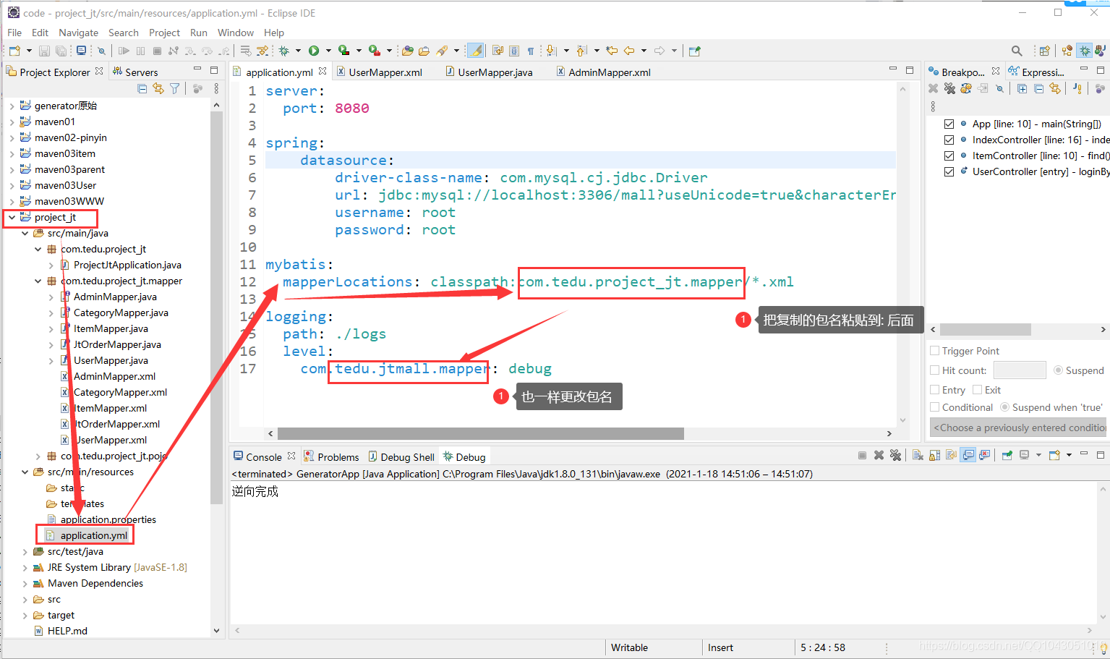Open the File menu
The image size is (1110, 659).
tap(14, 33)
